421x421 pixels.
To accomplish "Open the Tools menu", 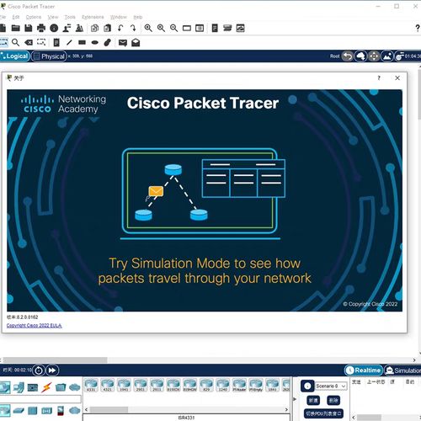I will pos(70,17).
